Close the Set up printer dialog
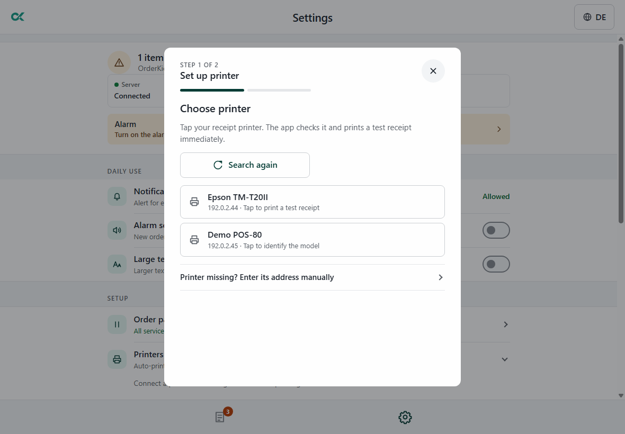Image resolution: width=625 pixels, height=434 pixels. coord(433,71)
